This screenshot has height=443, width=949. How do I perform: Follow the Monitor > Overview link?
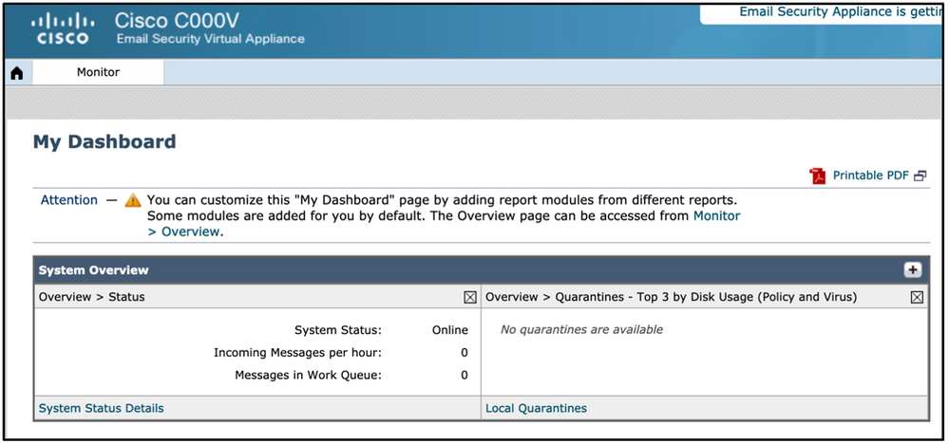tap(444, 223)
